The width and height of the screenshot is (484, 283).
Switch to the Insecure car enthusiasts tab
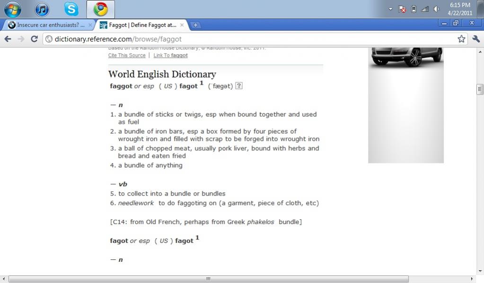(47, 25)
